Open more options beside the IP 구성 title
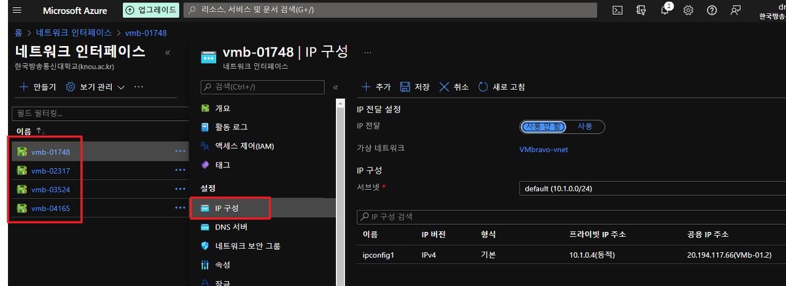Viewport: 786px width, 286px height. pyautogui.click(x=368, y=53)
